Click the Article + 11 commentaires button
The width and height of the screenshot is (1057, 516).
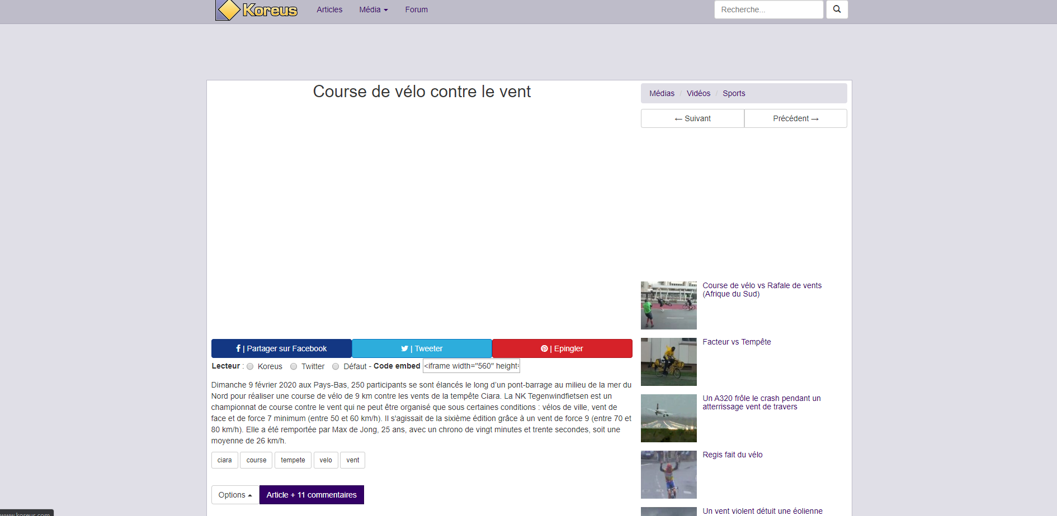point(312,495)
